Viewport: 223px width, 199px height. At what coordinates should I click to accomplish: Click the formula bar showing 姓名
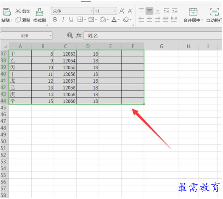pyautogui.click(x=153, y=35)
